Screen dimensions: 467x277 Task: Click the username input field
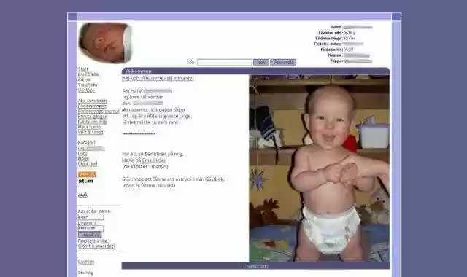pyautogui.click(x=90, y=217)
